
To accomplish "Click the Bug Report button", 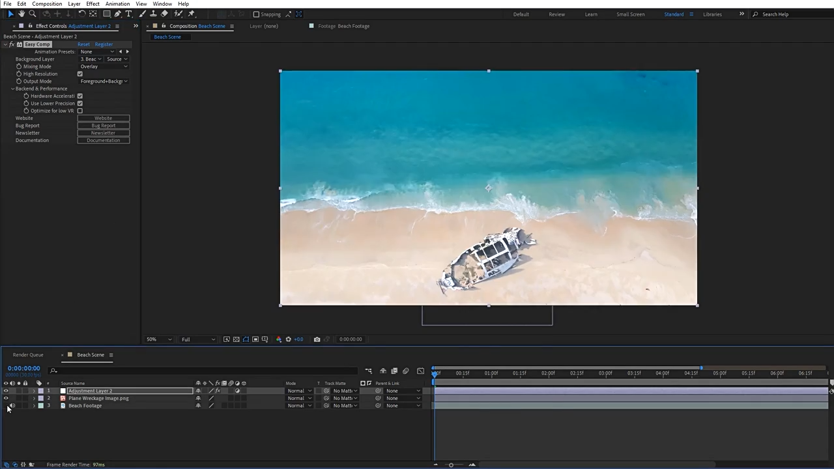I will pyautogui.click(x=103, y=126).
